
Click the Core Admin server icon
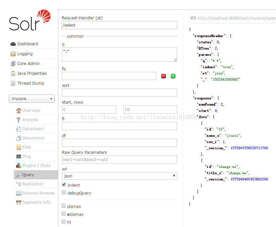[x=13, y=64]
